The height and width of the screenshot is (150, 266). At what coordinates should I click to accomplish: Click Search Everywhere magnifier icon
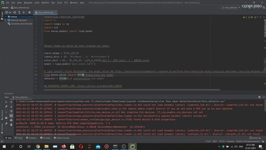tap(264, 7)
